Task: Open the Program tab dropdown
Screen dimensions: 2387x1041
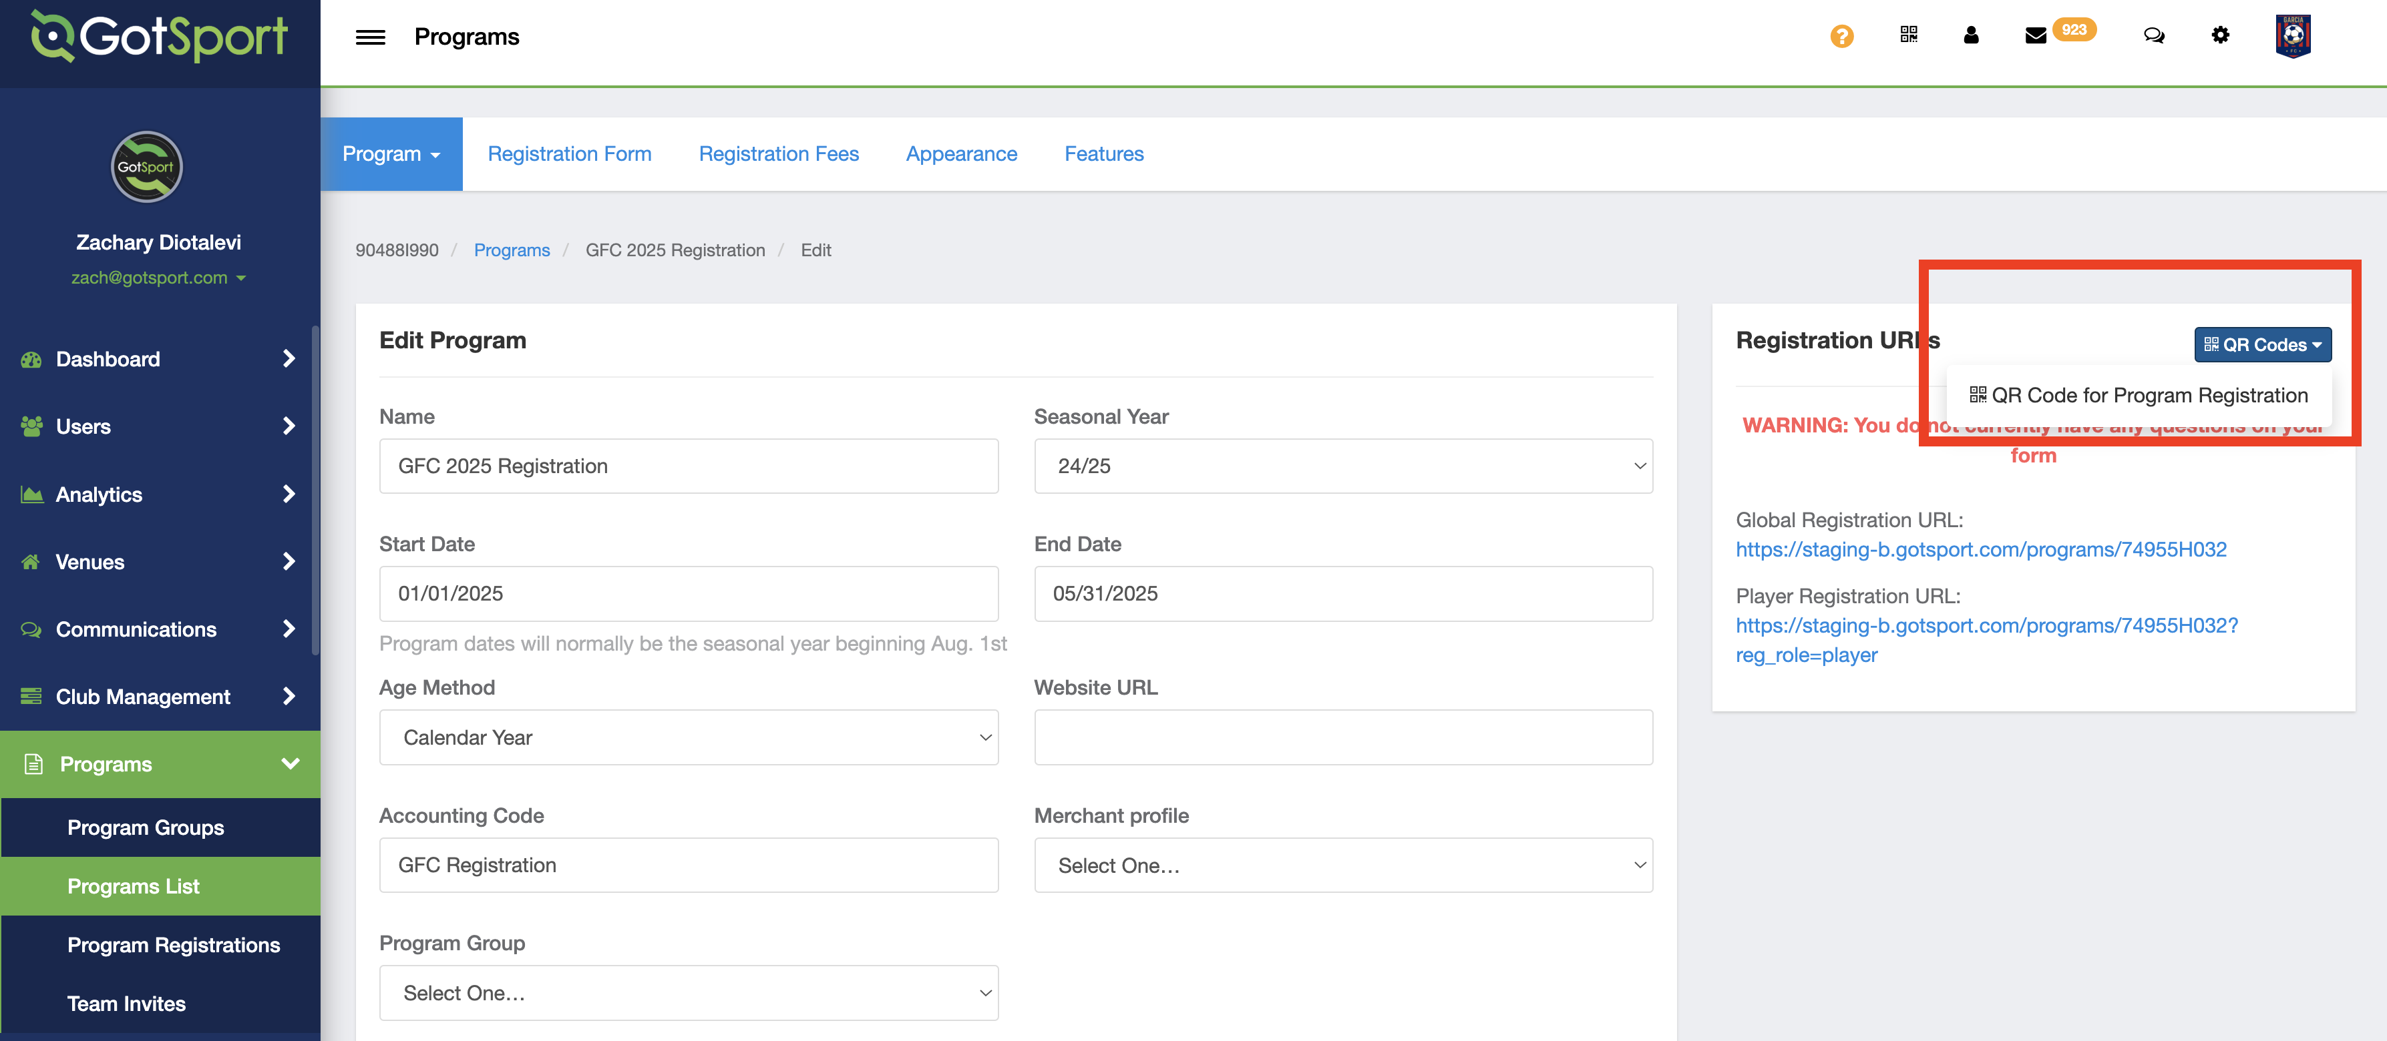Action: (391, 153)
